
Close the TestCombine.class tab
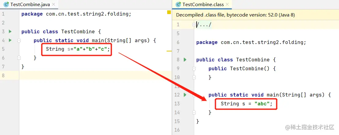[228, 4]
